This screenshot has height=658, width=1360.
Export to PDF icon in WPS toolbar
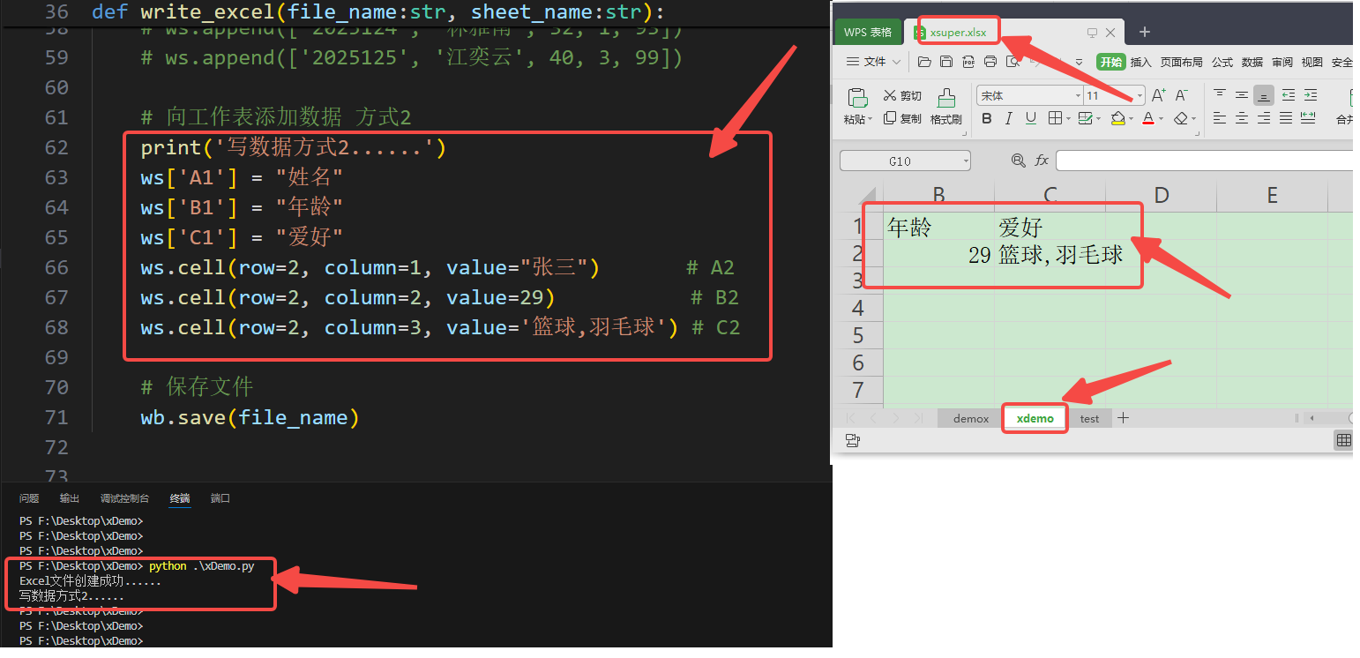click(968, 62)
